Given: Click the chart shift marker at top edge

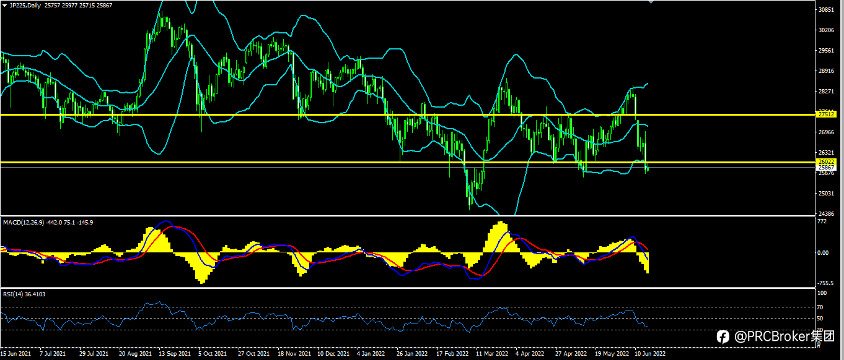Looking at the screenshot, I should [x=650, y=2].
